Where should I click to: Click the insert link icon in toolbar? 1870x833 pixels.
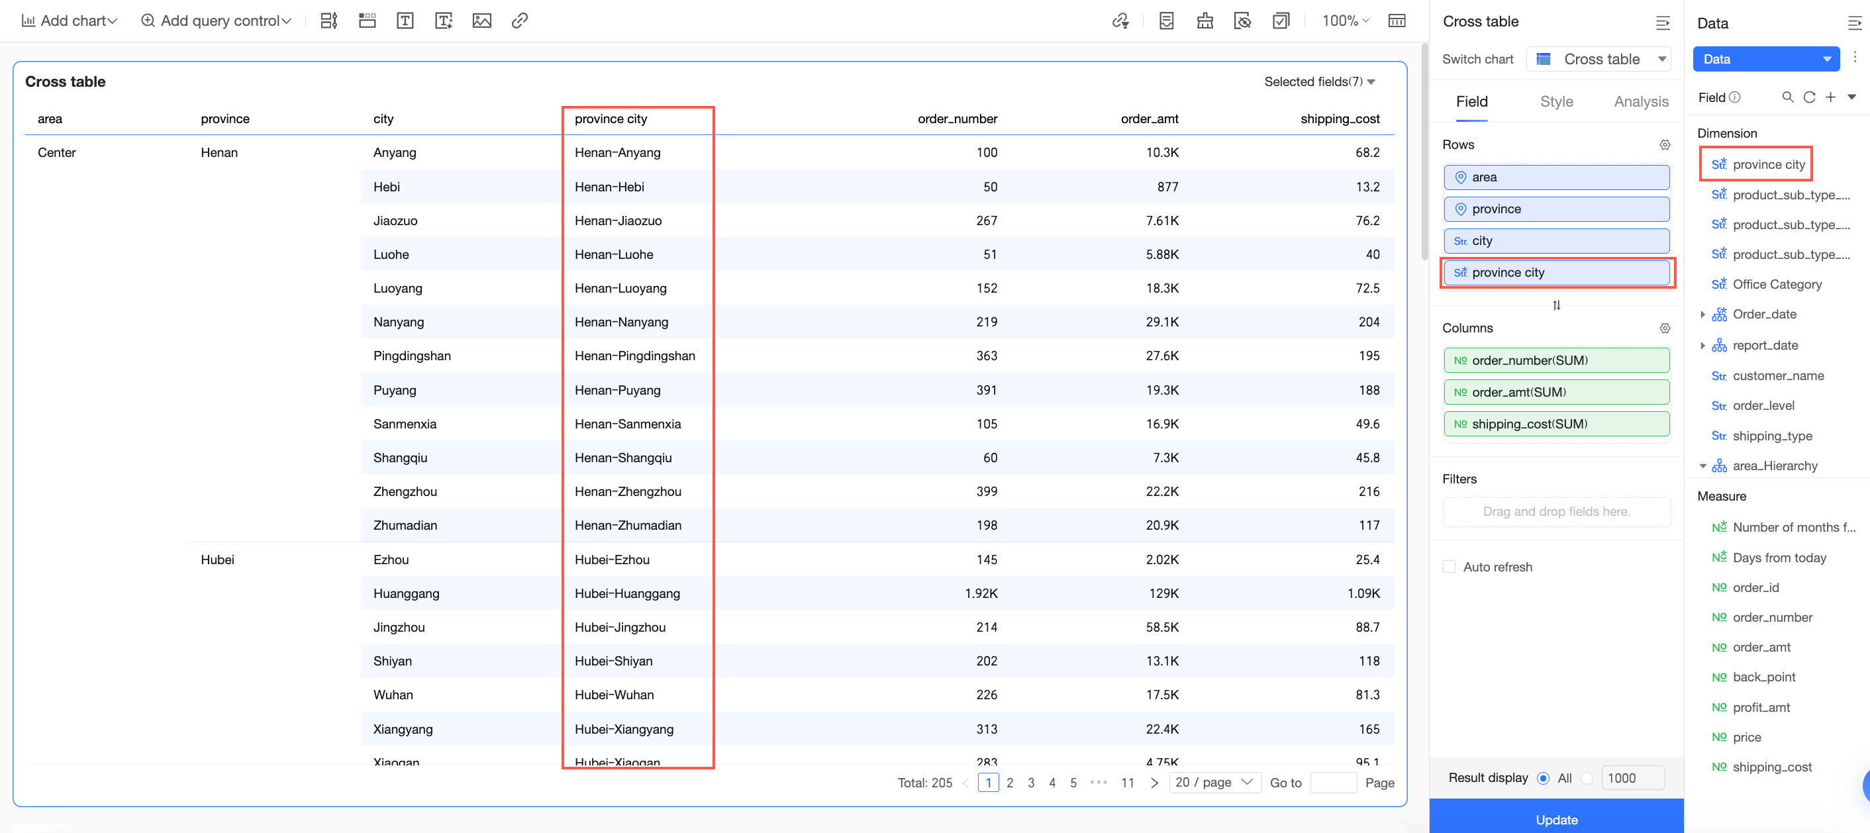519,21
